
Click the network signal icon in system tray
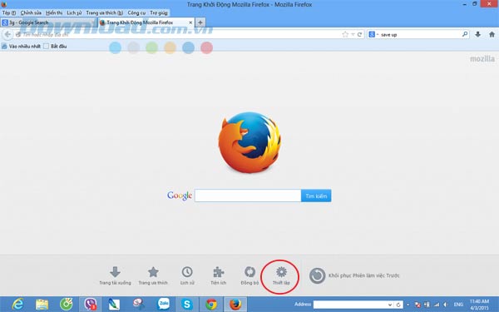point(437,305)
